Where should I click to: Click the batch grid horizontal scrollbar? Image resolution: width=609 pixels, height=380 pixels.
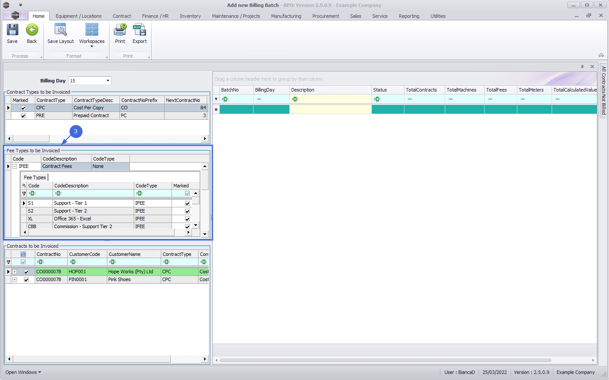[x=385, y=360]
